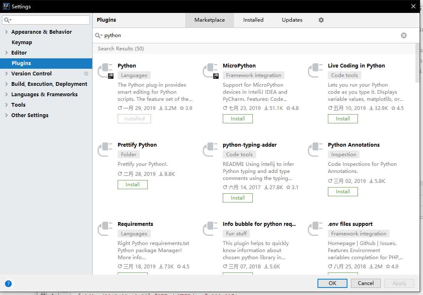
Task: Click the settings search field
Action: coord(46,20)
